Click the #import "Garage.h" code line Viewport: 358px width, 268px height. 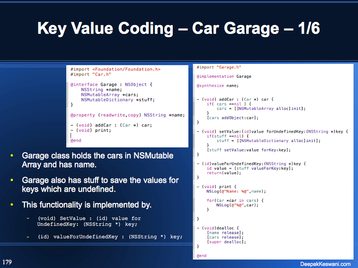pyautogui.click(x=219, y=67)
